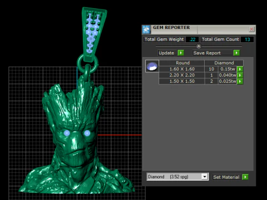Click the 0.040tw weight cell
This screenshot has width=267, height=200.
pos(228,75)
